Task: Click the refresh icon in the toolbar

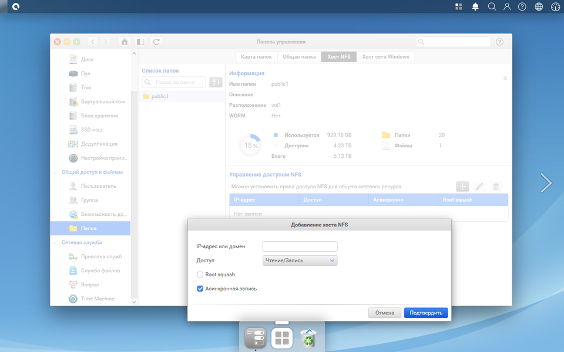Action: point(156,42)
